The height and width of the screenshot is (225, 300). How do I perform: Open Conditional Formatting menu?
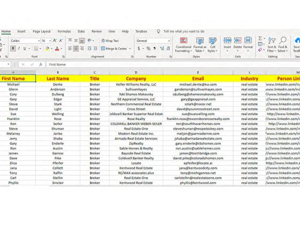click(183, 45)
